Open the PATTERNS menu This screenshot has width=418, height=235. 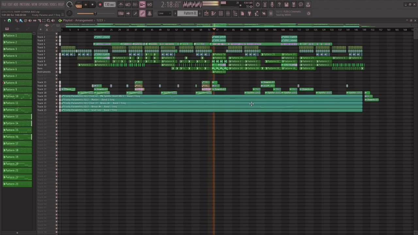(25, 4)
